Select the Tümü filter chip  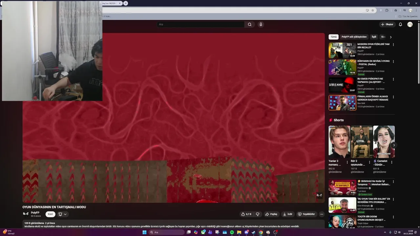tap(333, 37)
